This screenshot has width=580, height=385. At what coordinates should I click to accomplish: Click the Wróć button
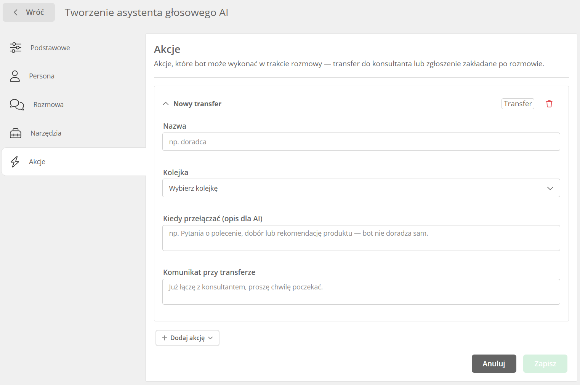click(x=29, y=13)
